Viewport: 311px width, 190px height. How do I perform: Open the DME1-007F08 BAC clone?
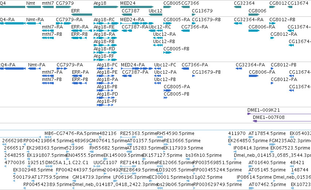click(282, 121)
